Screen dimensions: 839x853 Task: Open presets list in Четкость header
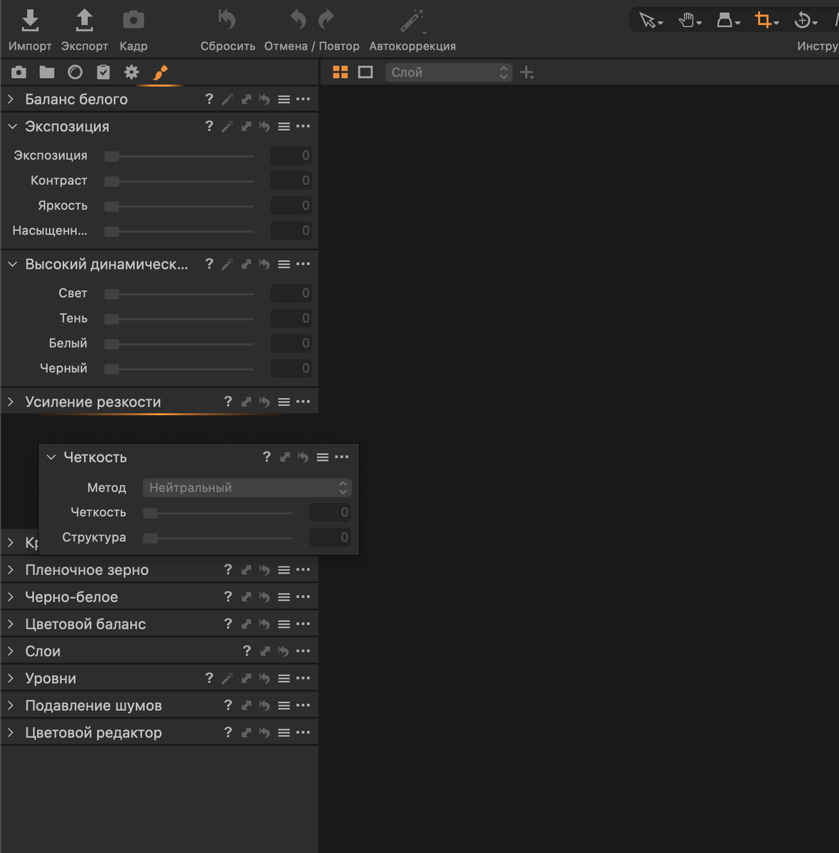pos(323,458)
